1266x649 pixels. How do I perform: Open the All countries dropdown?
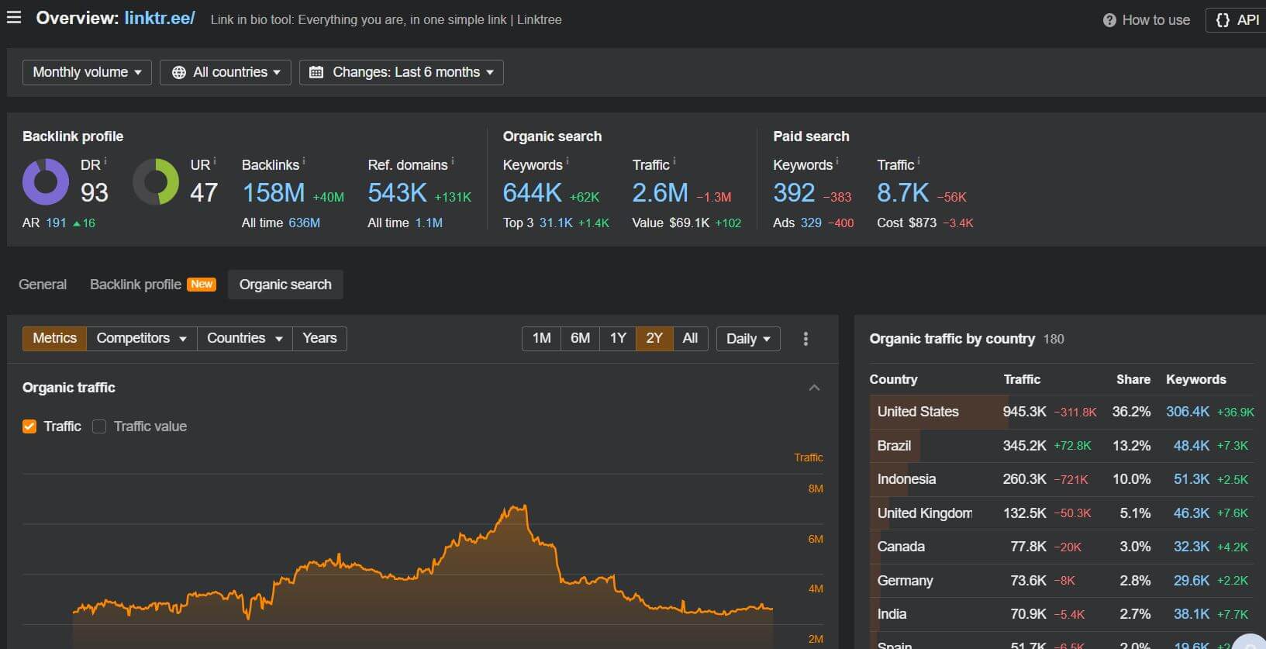[x=226, y=72]
